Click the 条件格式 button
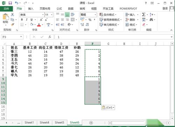Screen dimensions: 175x127 [x=108, y=15]
